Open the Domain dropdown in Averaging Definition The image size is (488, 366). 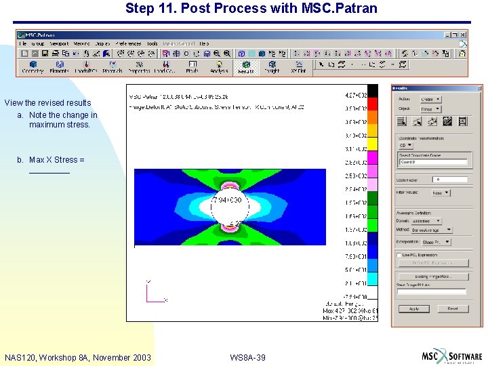click(x=426, y=221)
